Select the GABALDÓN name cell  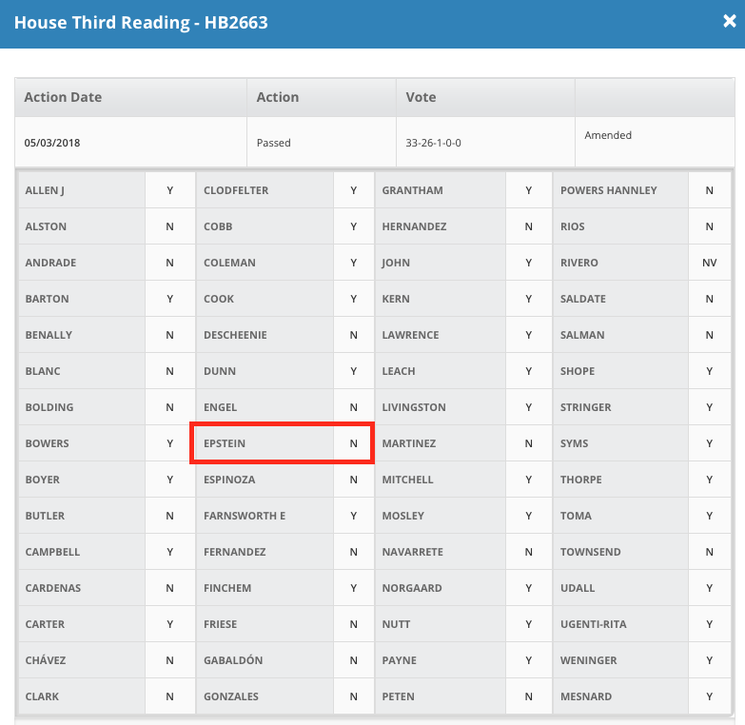(x=265, y=660)
